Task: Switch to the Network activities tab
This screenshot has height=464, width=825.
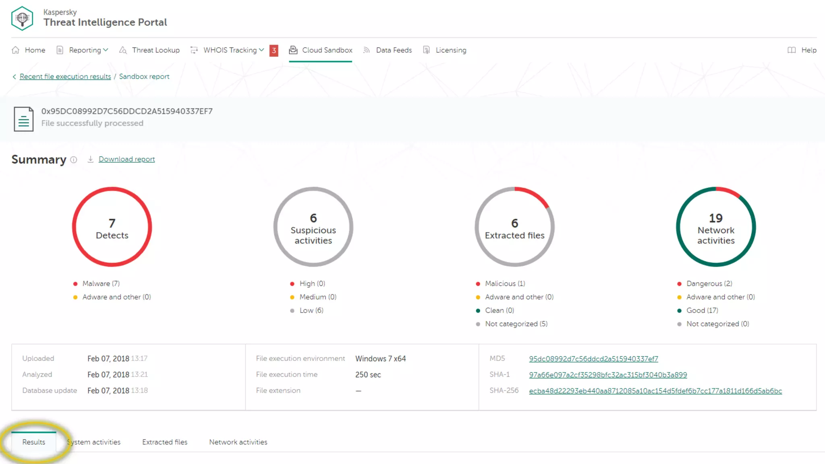Action: pyautogui.click(x=238, y=442)
